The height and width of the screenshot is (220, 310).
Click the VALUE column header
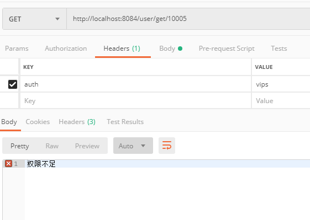[264, 67]
